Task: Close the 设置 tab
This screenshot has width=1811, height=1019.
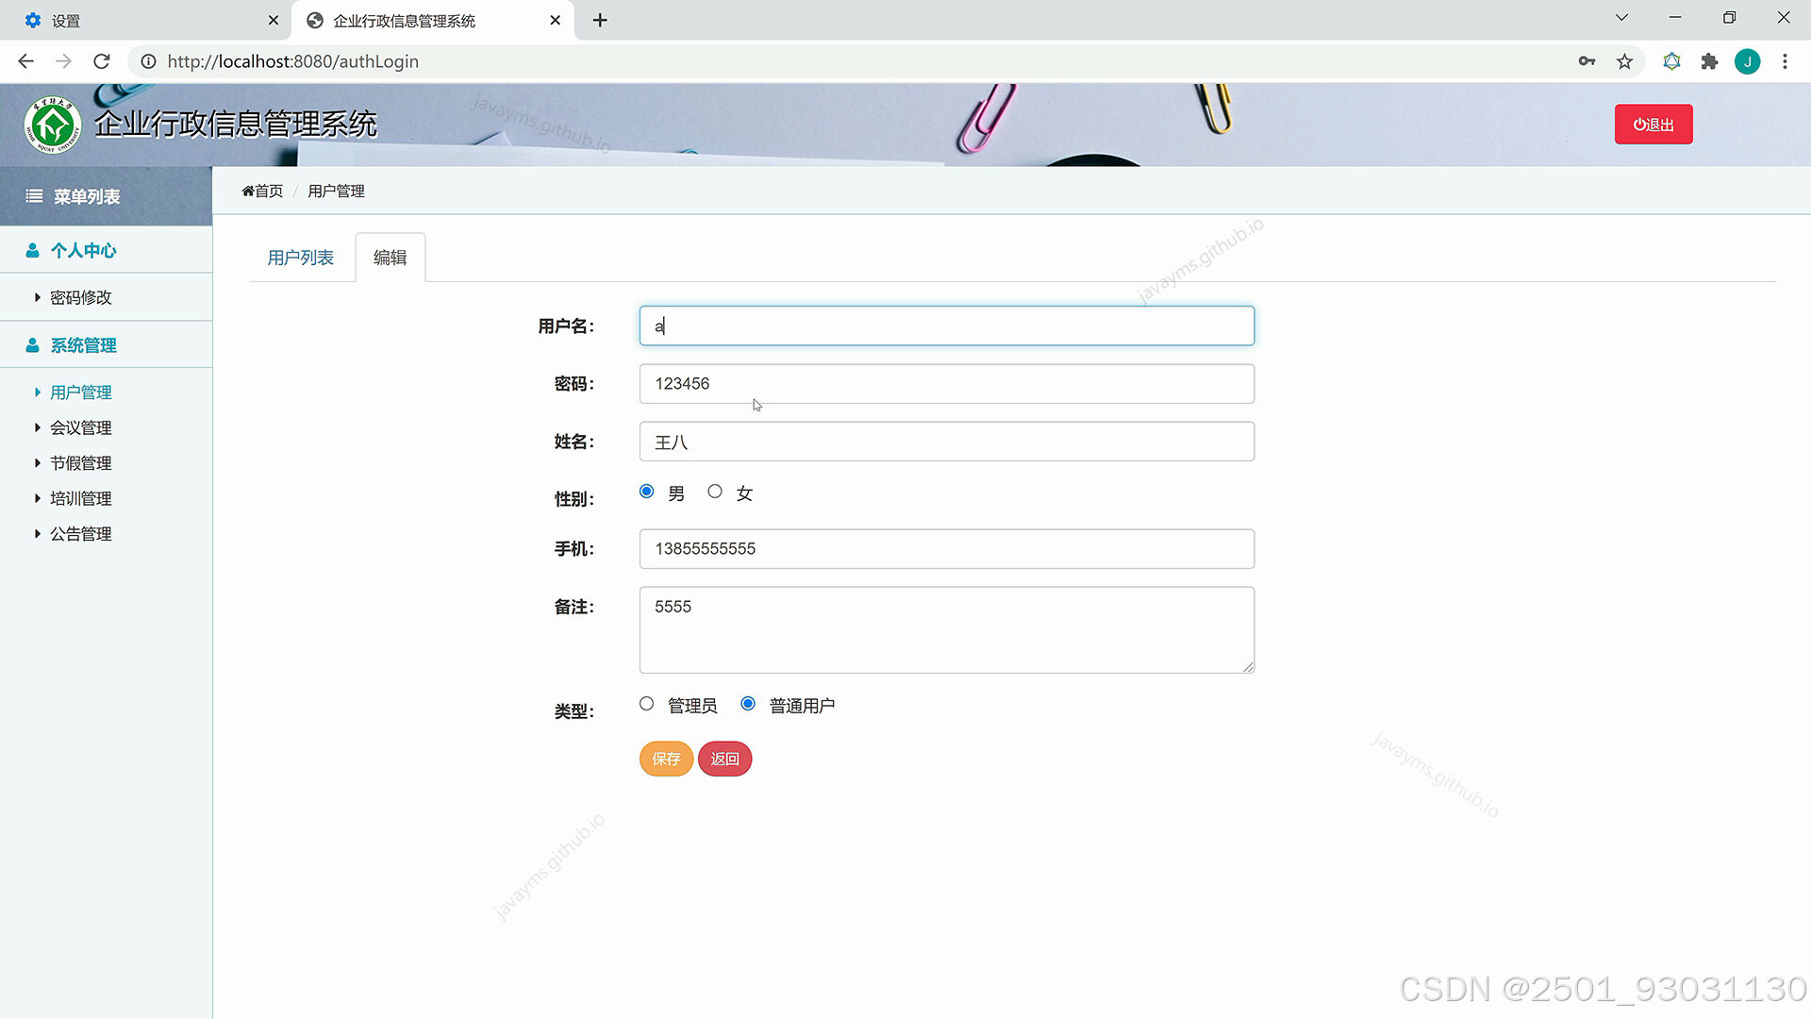Action: click(x=274, y=20)
